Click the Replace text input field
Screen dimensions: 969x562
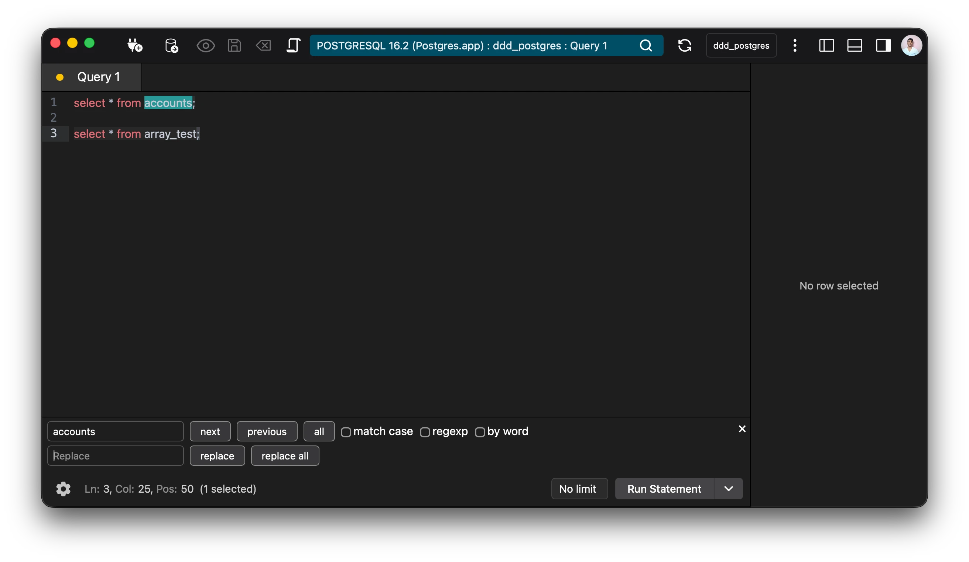pos(115,456)
